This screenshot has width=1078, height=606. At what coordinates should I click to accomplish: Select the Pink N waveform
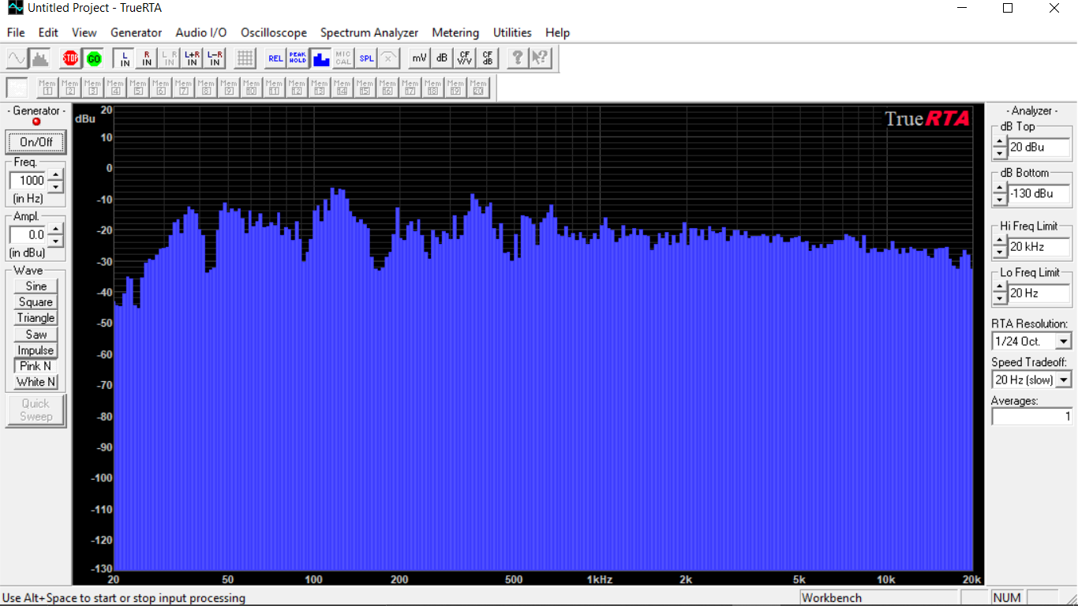coord(36,366)
